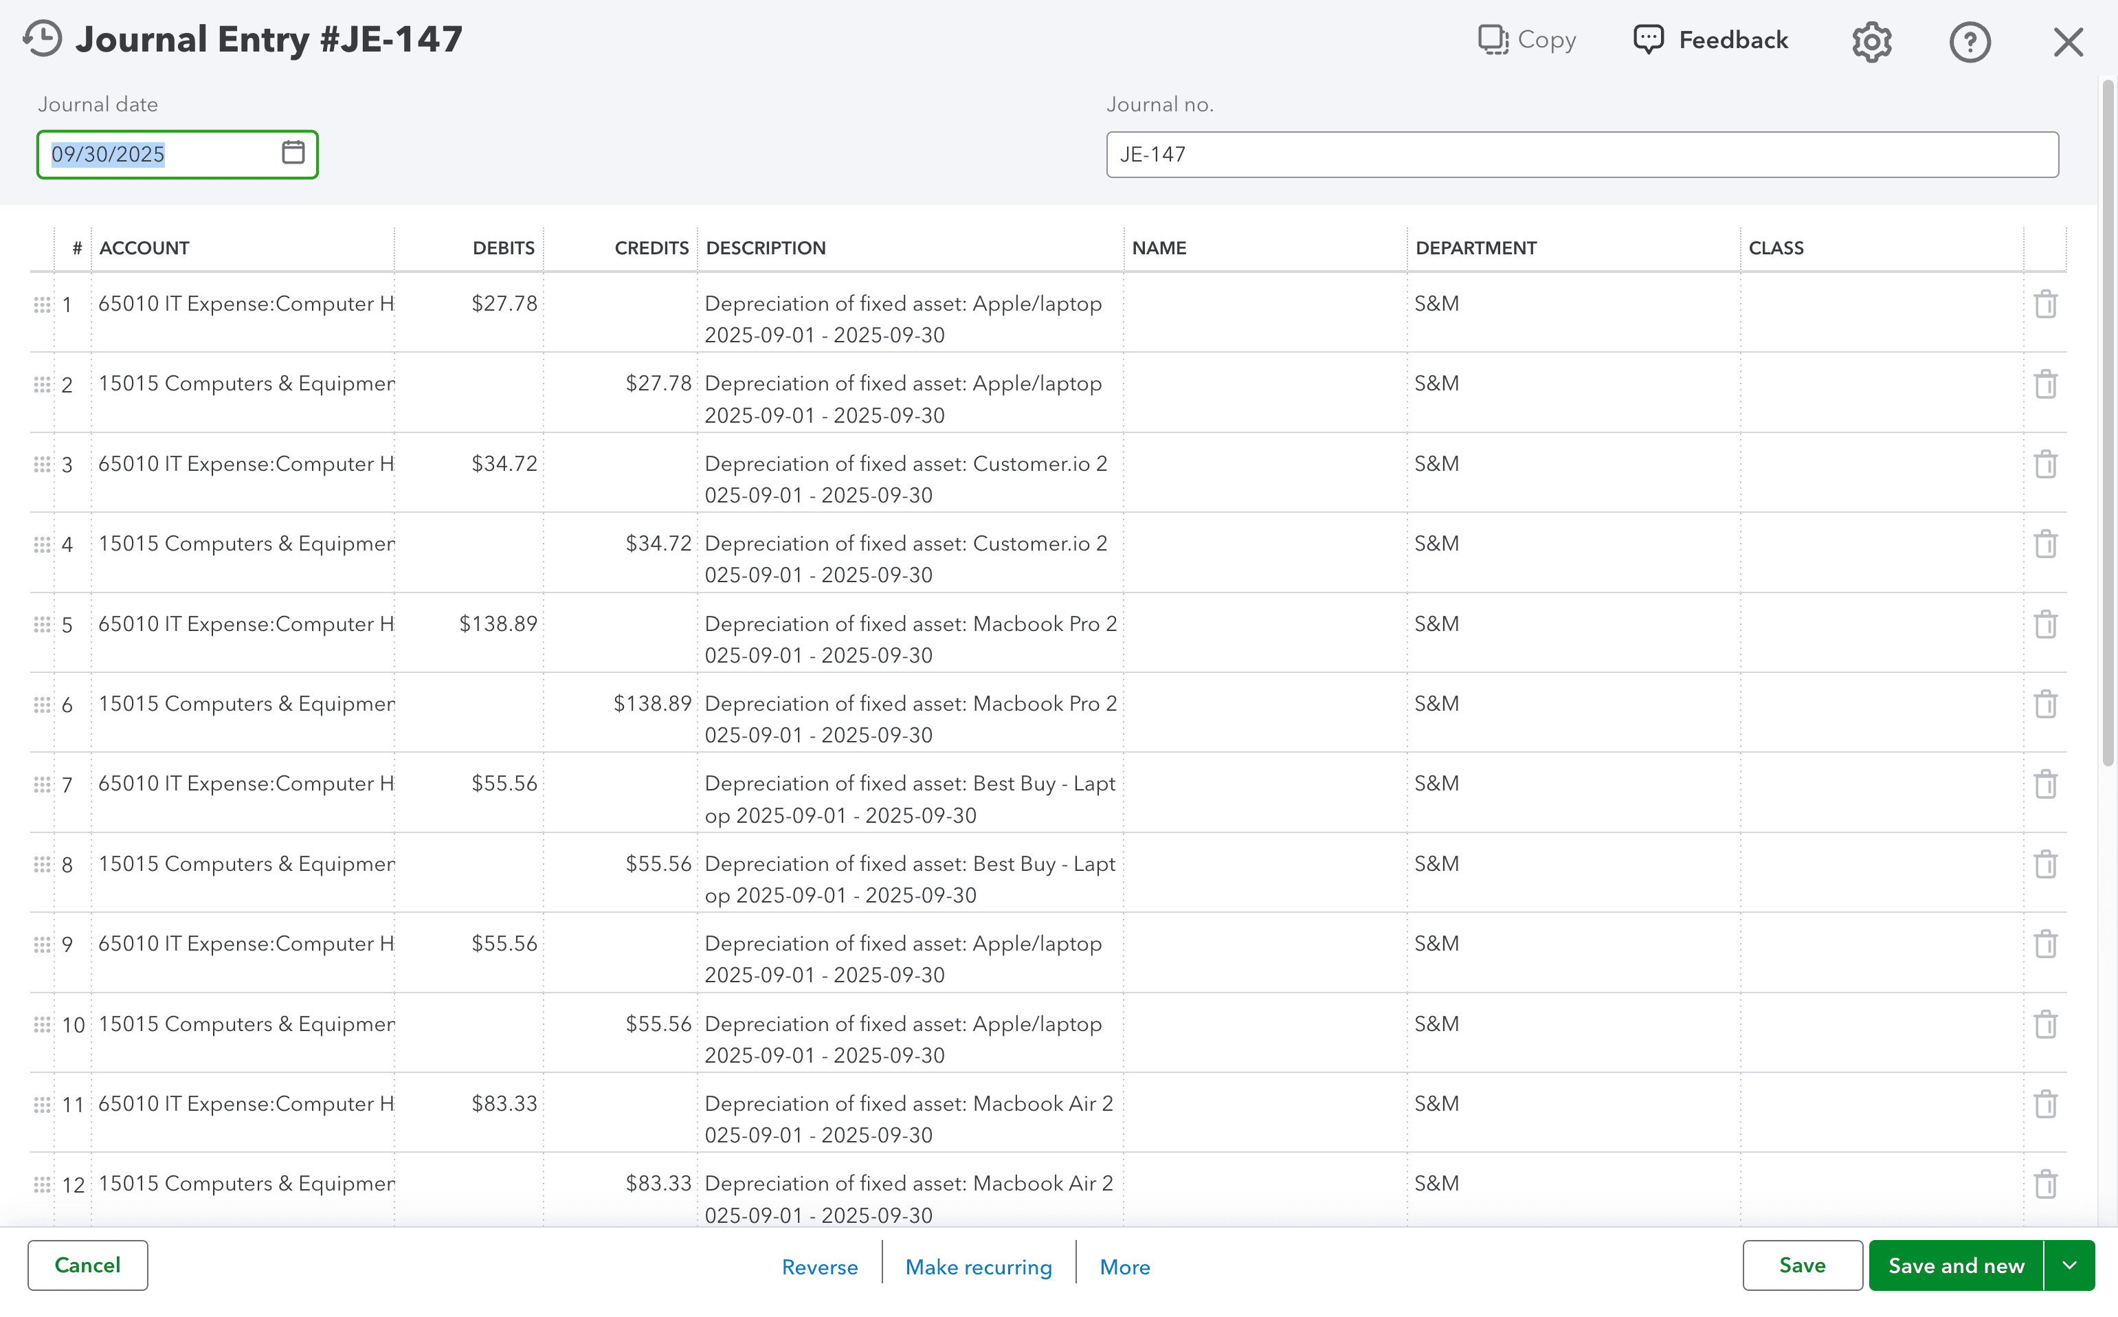2118x1317 pixels.
Task: Click Save and new
Action: pos(1955,1265)
